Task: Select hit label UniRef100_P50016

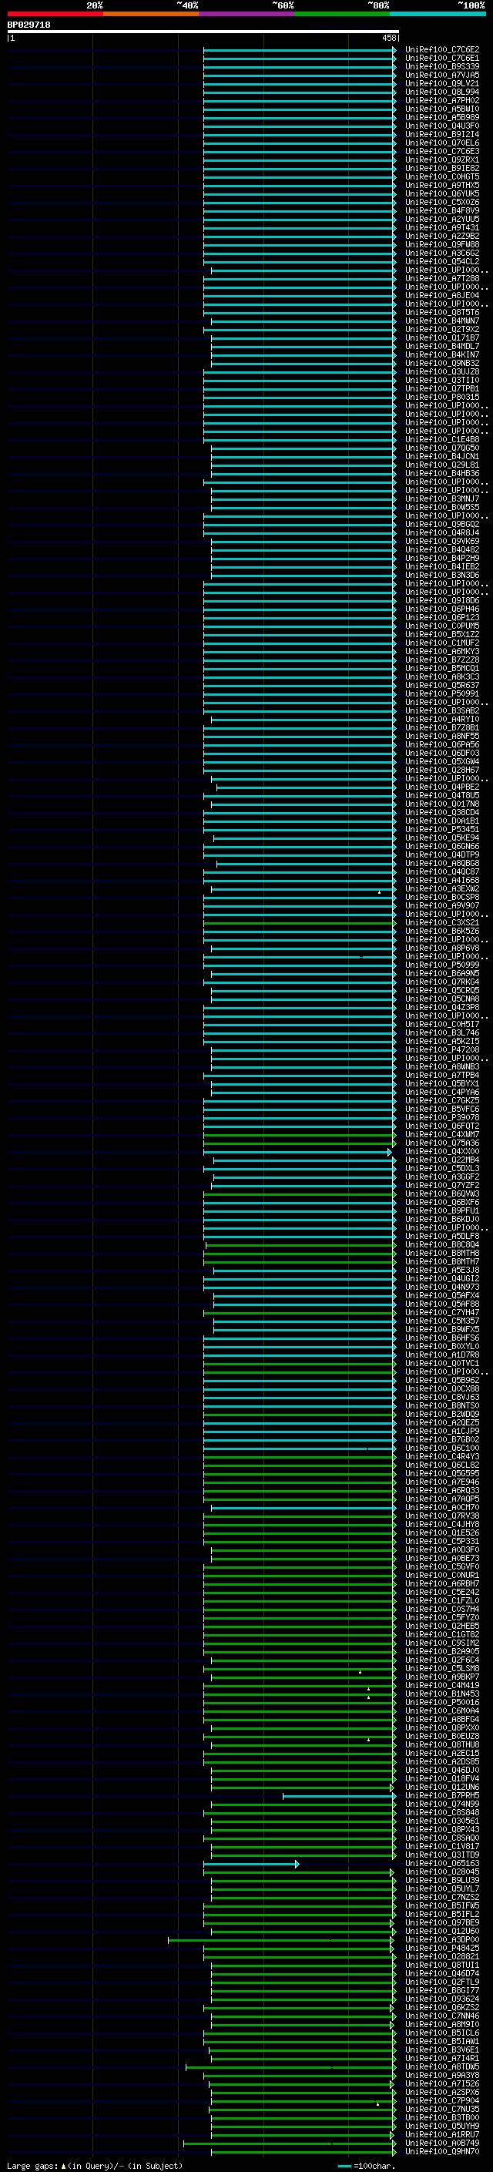Action: pyautogui.click(x=441, y=1702)
